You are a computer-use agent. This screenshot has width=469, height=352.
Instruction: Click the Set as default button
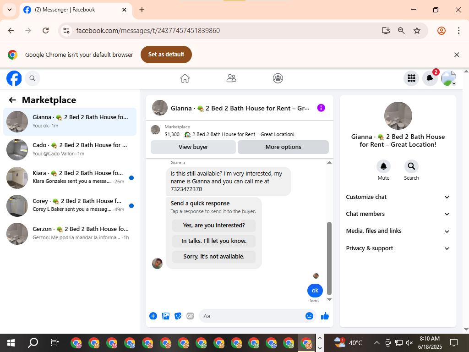166,55
